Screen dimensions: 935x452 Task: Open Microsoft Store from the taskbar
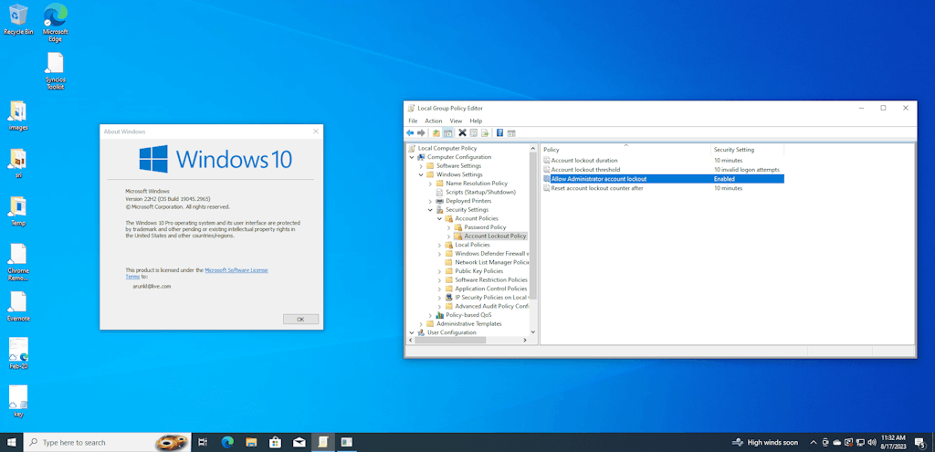tap(275, 442)
